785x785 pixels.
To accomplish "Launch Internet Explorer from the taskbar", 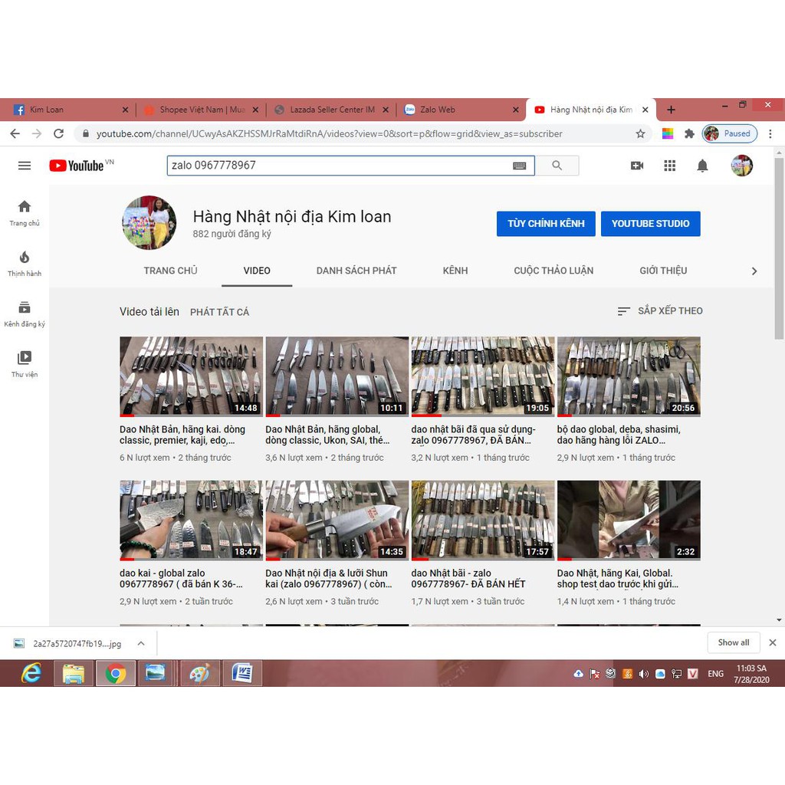I will click(x=31, y=673).
